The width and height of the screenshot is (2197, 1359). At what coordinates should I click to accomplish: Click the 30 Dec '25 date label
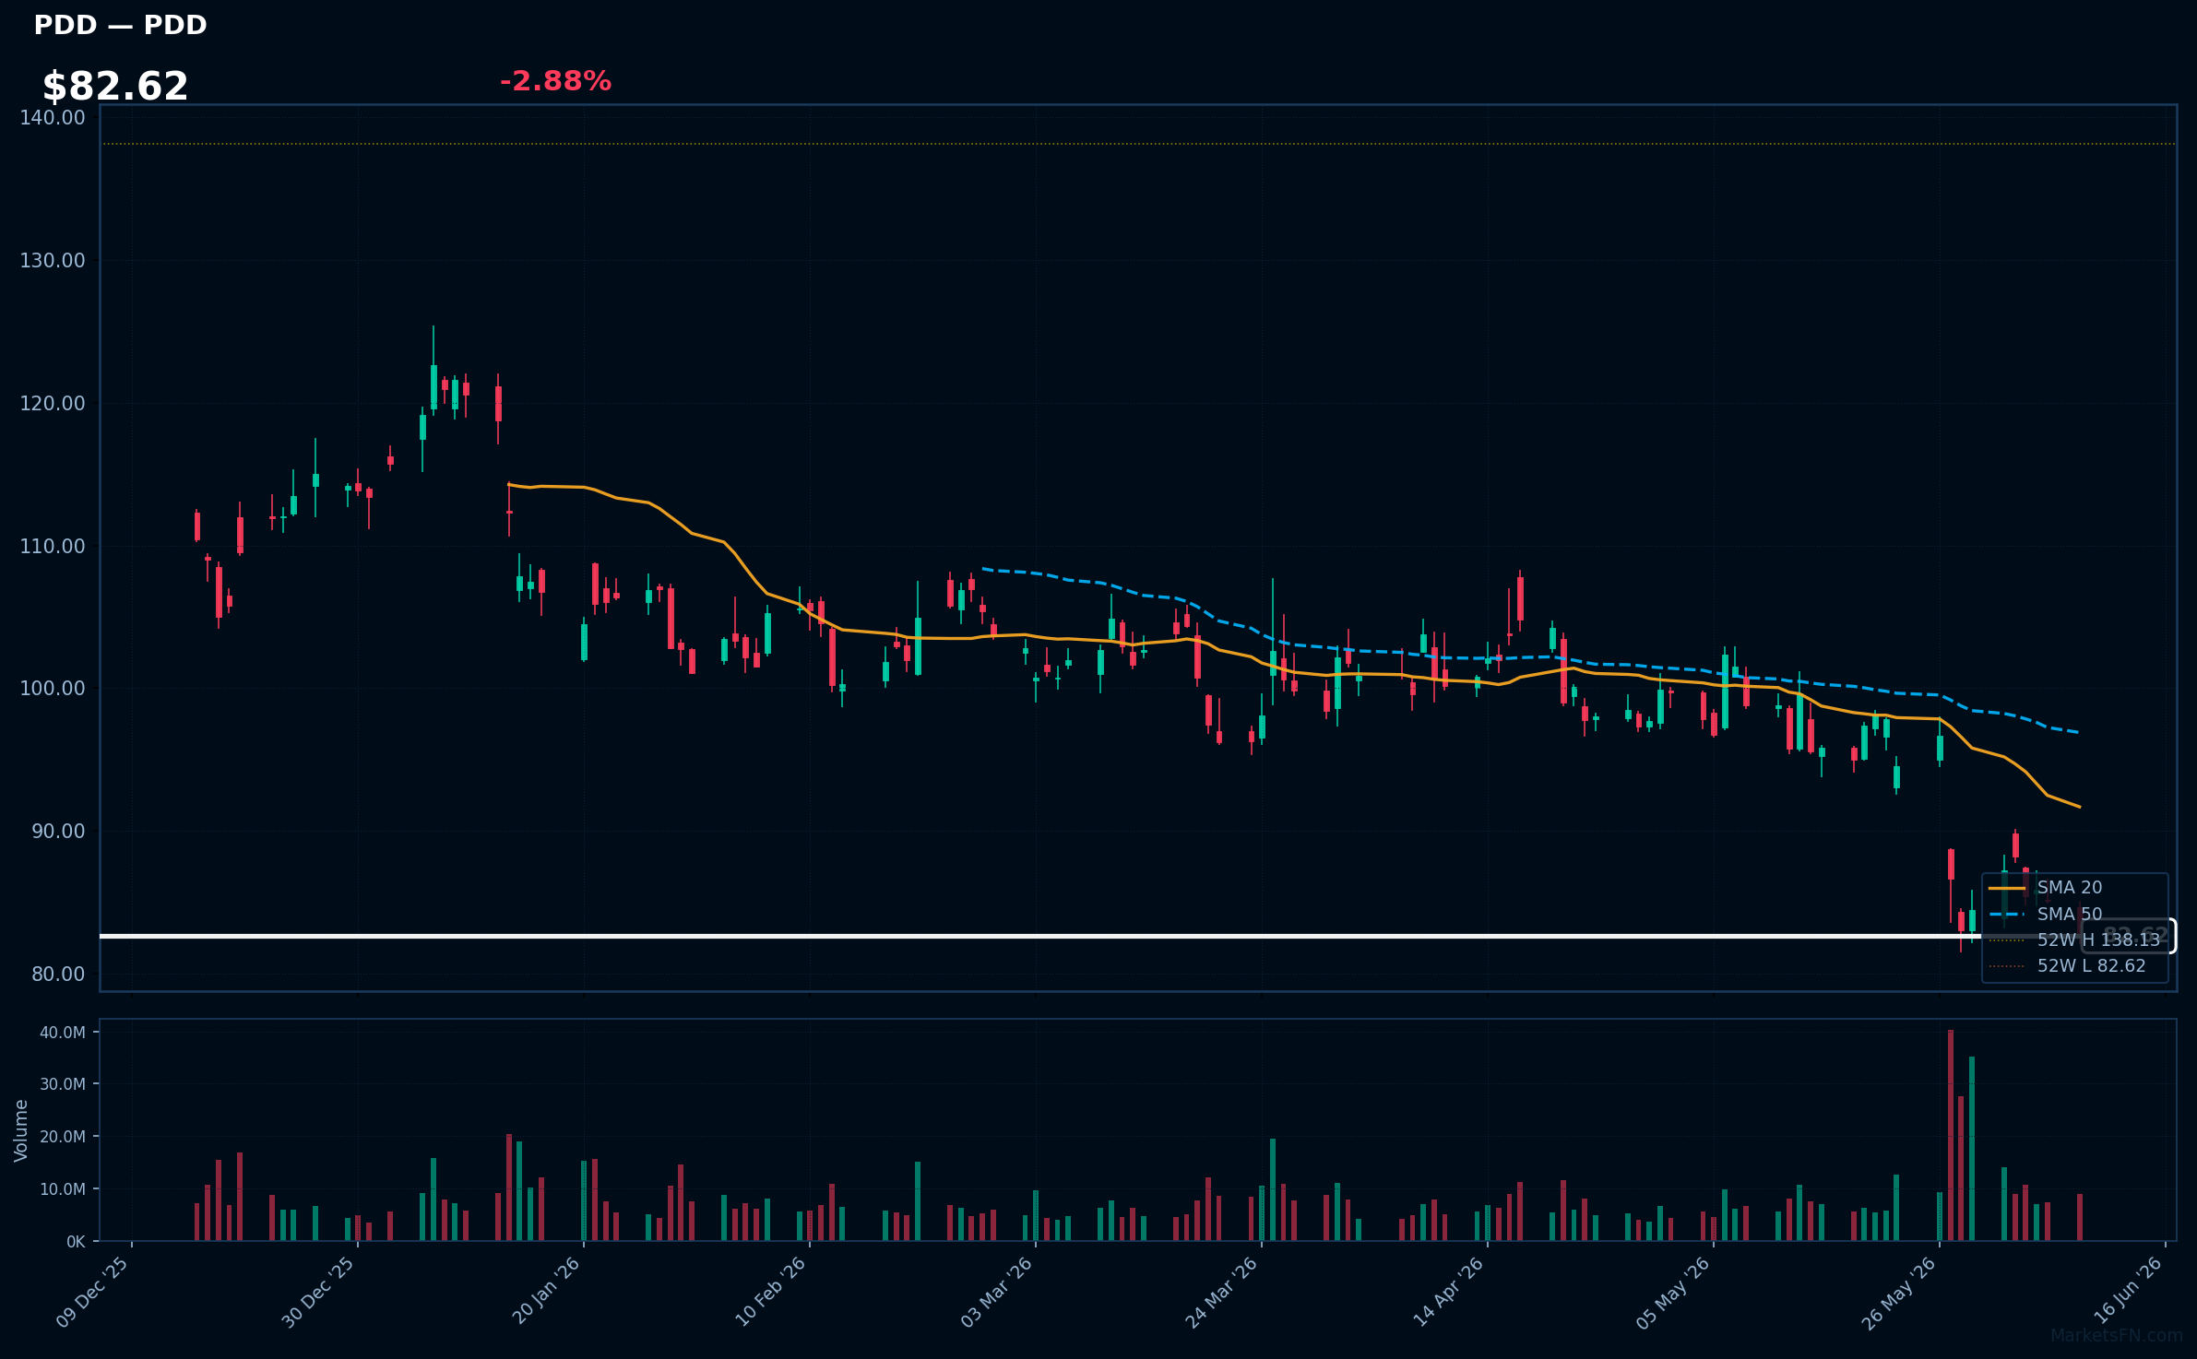click(318, 1293)
